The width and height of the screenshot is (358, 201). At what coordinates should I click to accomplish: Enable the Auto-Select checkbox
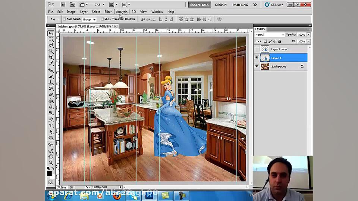pyautogui.click(x=64, y=19)
